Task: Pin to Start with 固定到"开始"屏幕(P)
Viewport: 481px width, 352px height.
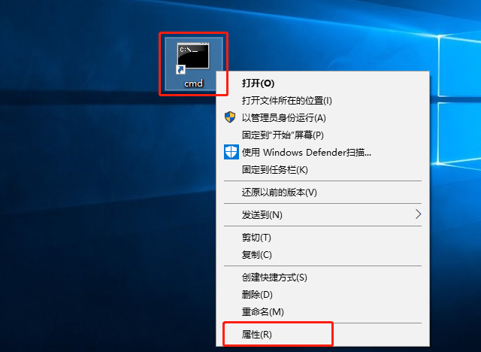Action: click(282, 135)
